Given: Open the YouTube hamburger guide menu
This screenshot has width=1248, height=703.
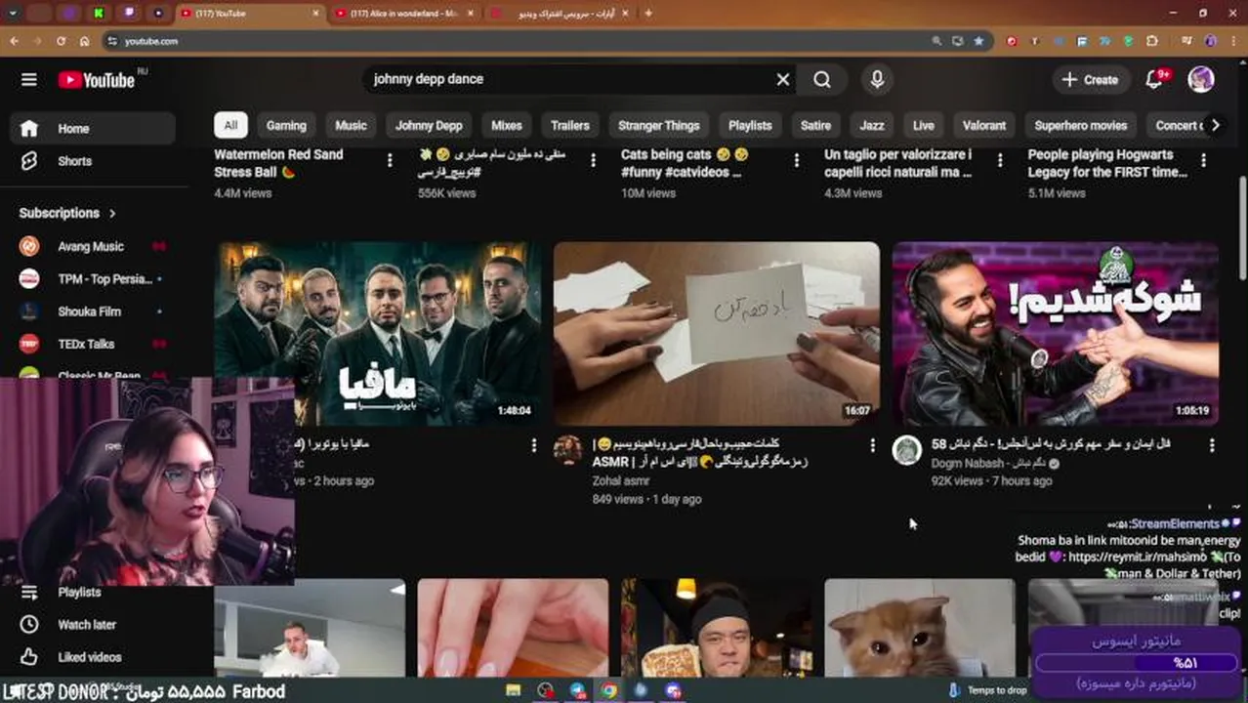Looking at the screenshot, I should (29, 79).
